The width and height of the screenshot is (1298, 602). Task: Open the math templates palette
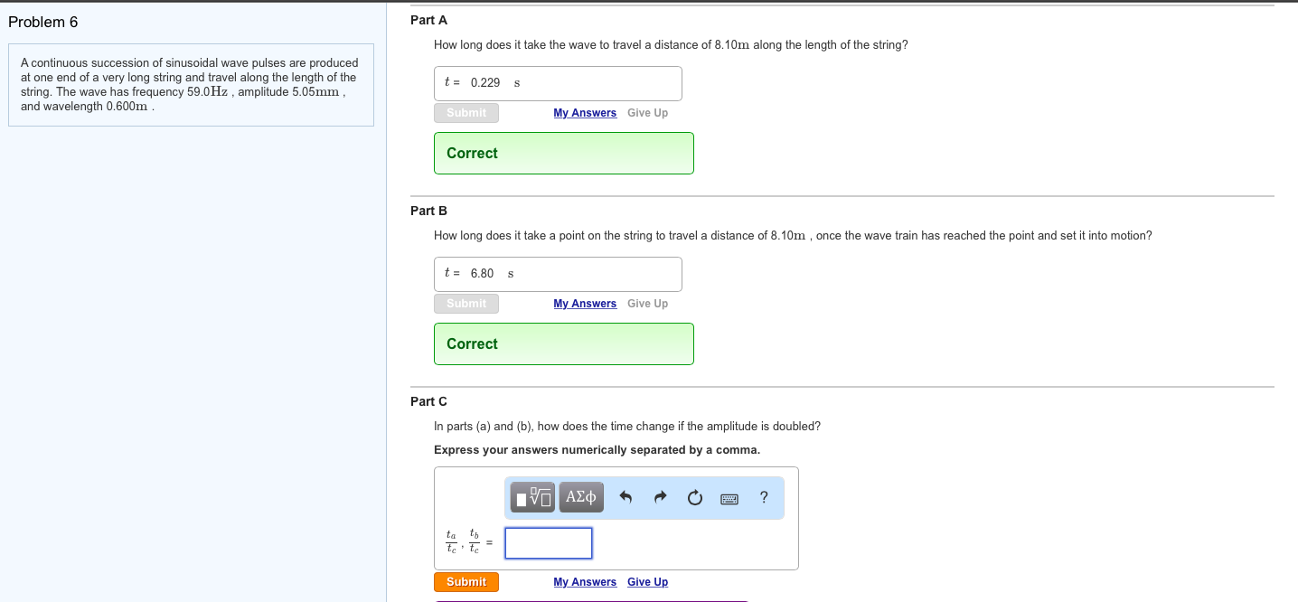[x=532, y=497]
